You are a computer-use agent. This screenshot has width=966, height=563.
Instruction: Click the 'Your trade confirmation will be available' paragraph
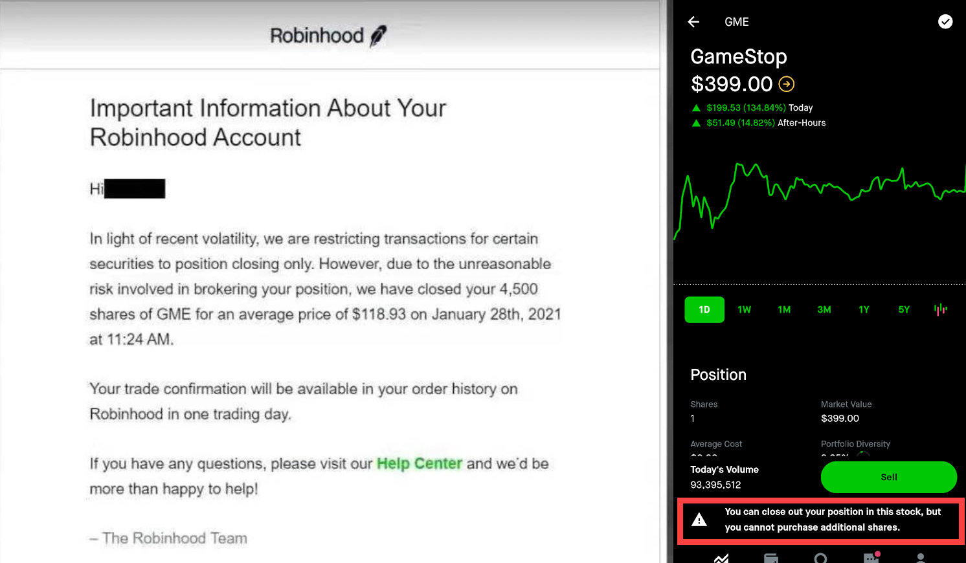303,401
